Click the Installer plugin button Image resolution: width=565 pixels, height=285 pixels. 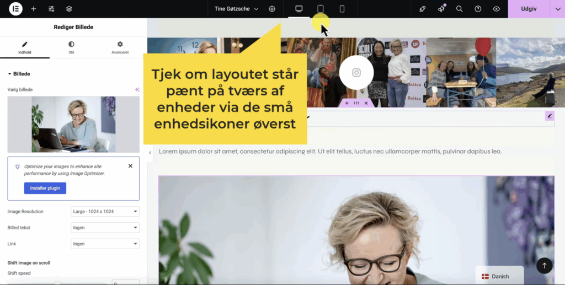point(45,188)
